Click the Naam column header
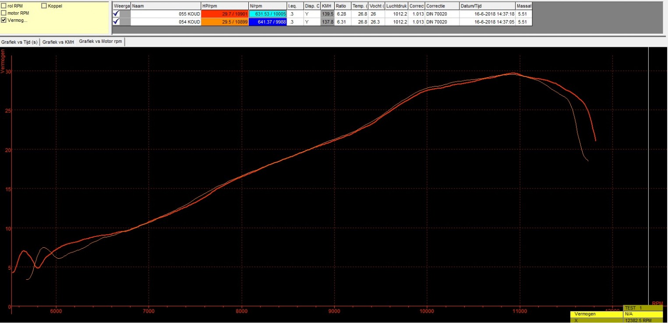Screen dimensions: 668x323 (x=166, y=7)
